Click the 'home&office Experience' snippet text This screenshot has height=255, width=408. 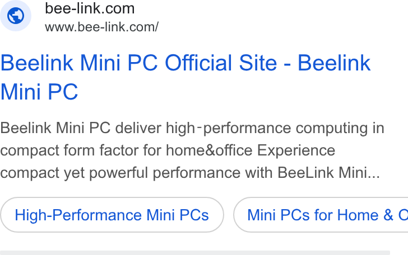[251, 150]
